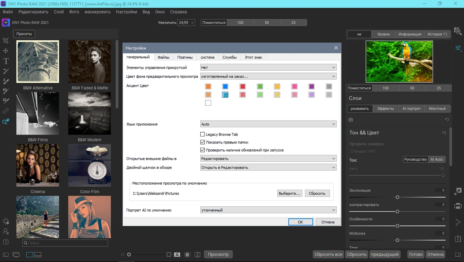Click the Выберите... button
Screen dimensions: 464x262
click(289, 193)
